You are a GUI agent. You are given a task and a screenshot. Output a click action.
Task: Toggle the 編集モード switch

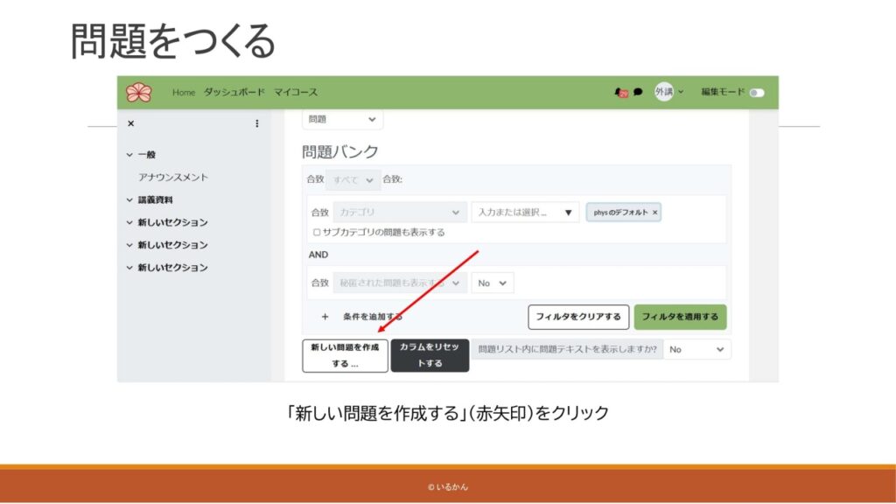click(x=756, y=93)
